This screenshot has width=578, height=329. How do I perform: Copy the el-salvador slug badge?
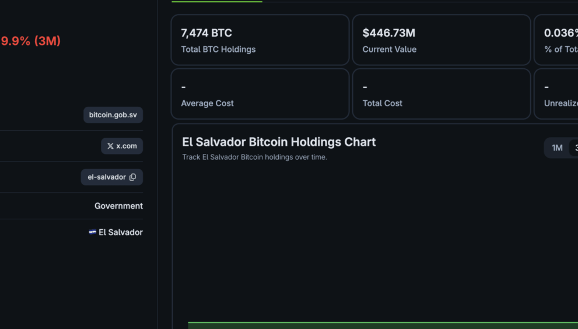point(112,177)
